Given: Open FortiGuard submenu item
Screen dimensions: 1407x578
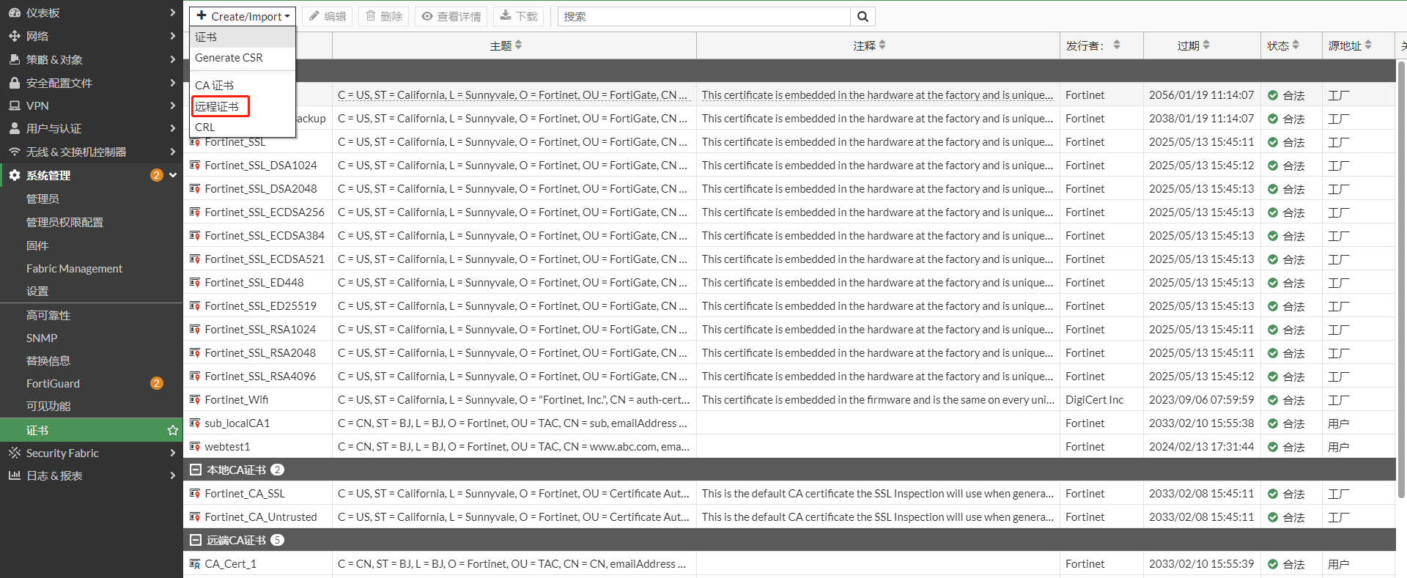Looking at the screenshot, I should click(x=91, y=383).
